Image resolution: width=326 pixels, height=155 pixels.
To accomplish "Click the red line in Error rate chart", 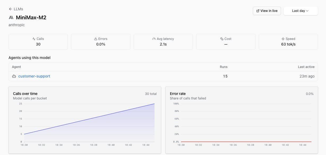I will tap(246, 142).
